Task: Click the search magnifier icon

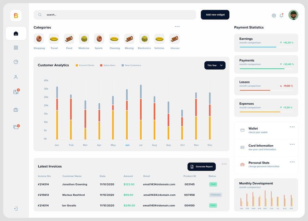Action: click(40, 15)
